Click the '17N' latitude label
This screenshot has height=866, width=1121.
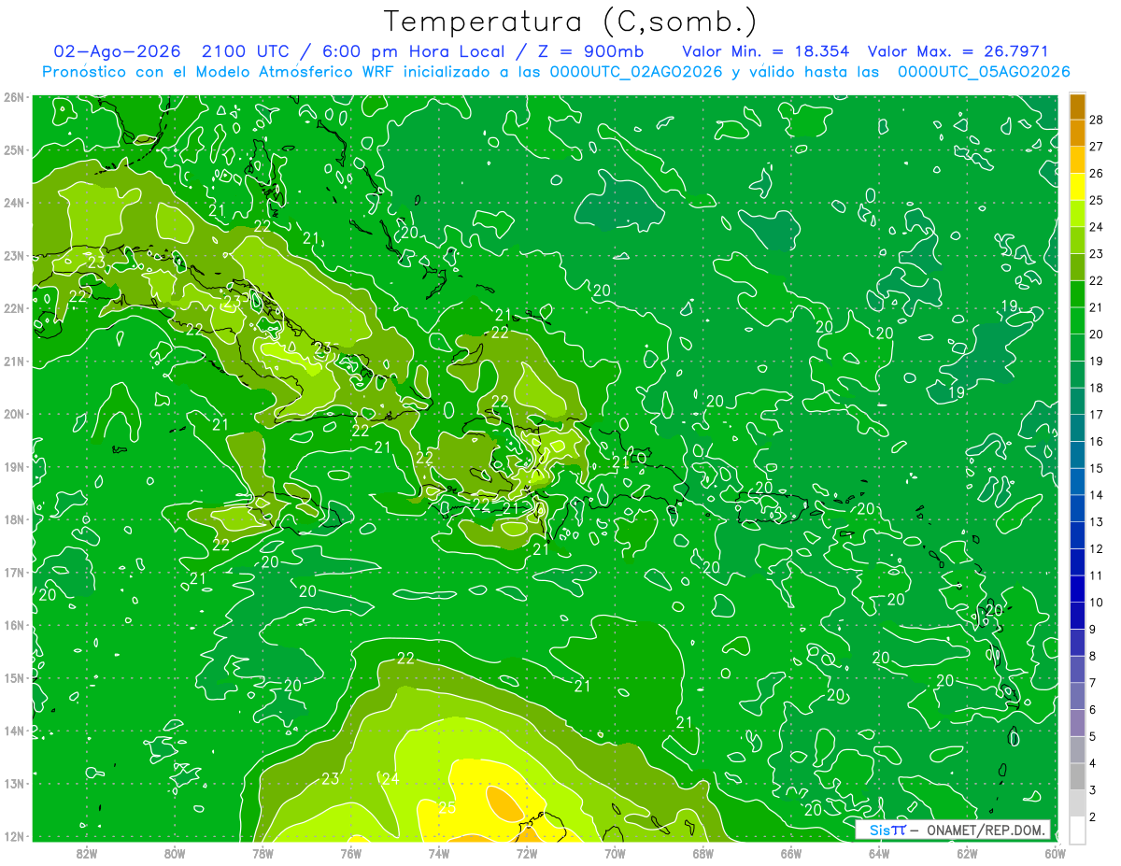click(14, 572)
